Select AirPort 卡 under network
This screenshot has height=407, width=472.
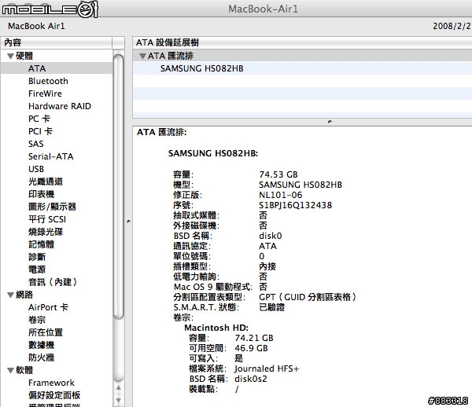(x=48, y=307)
